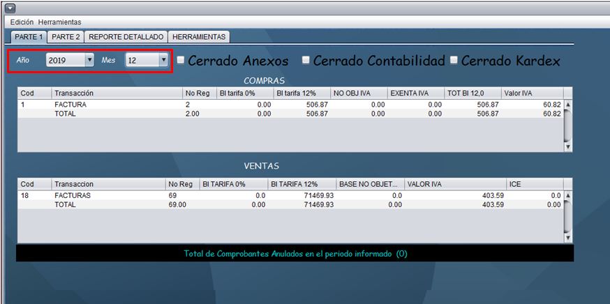This screenshot has height=304, width=610.
Task: Select the FACTURAS row in Ventas
Action: point(73,196)
